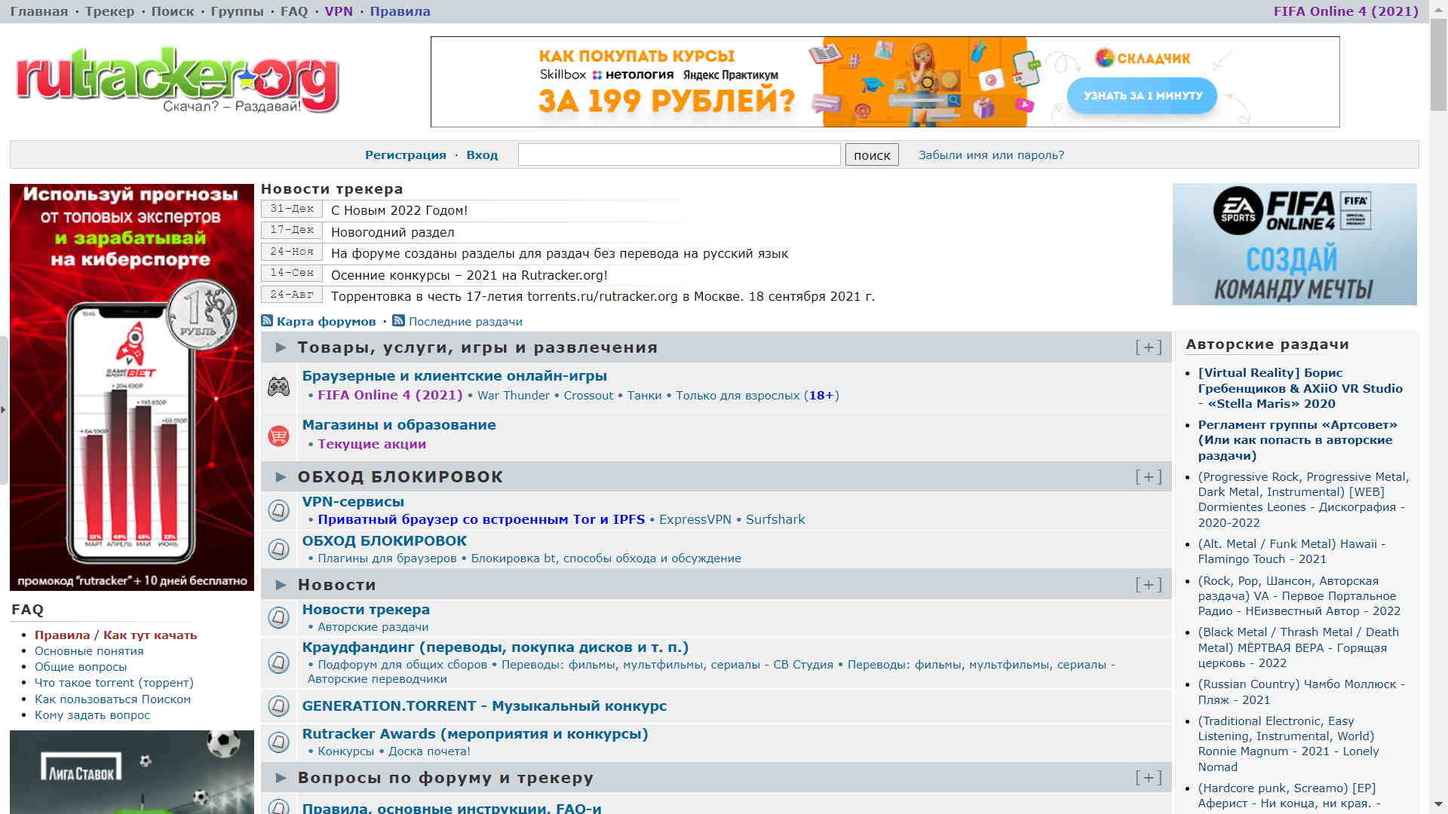The height and width of the screenshot is (814, 1448).
Task: Open FIFA Online 4 (2021) top-right link
Action: click(x=1346, y=11)
